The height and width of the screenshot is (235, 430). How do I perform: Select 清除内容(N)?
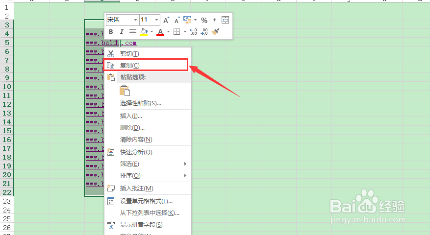point(148,140)
